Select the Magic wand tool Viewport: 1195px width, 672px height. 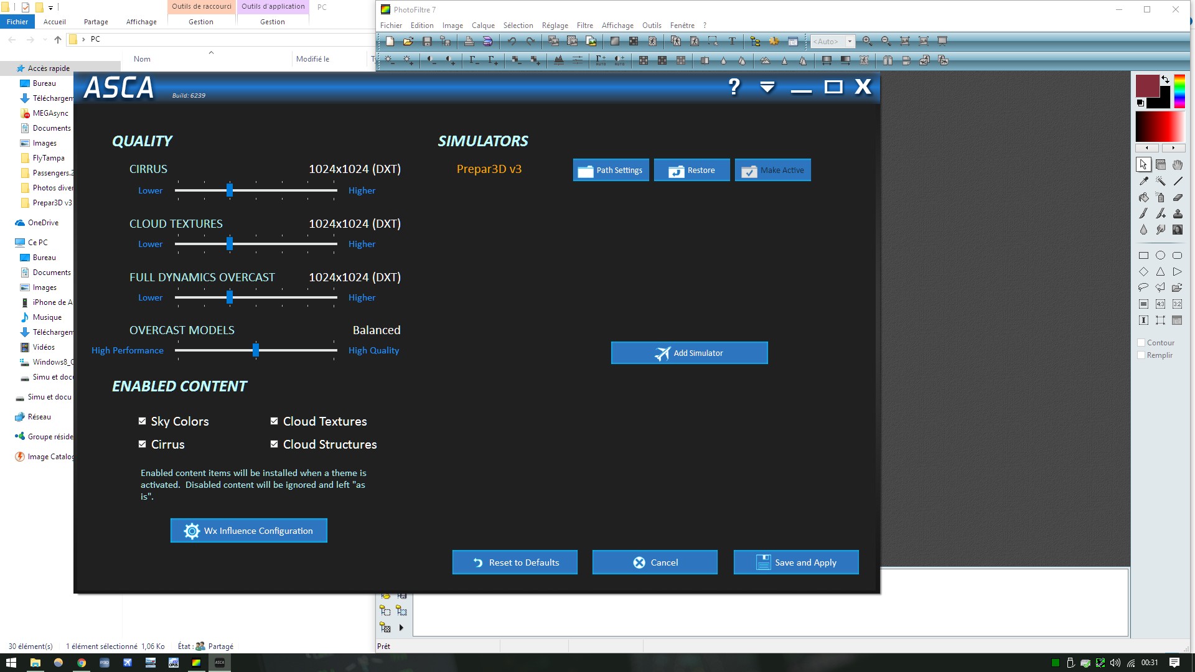click(x=1161, y=181)
